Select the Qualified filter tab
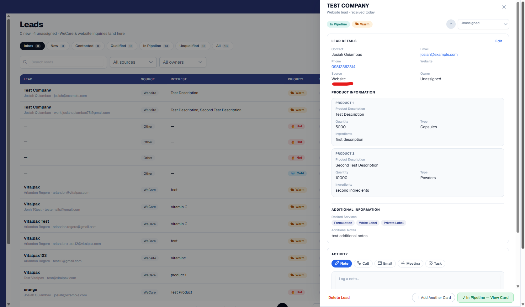The width and height of the screenshot is (525, 307). (122, 46)
